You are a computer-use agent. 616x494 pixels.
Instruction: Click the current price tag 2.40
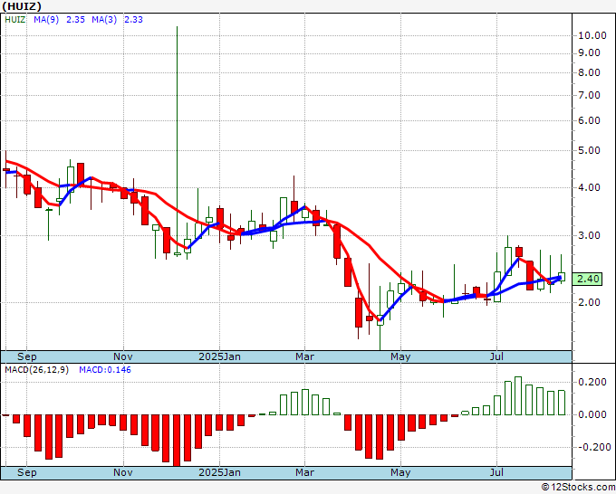[x=588, y=280]
